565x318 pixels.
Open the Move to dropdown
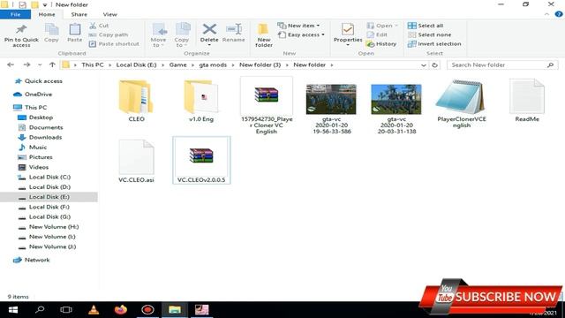(x=158, y=35)
